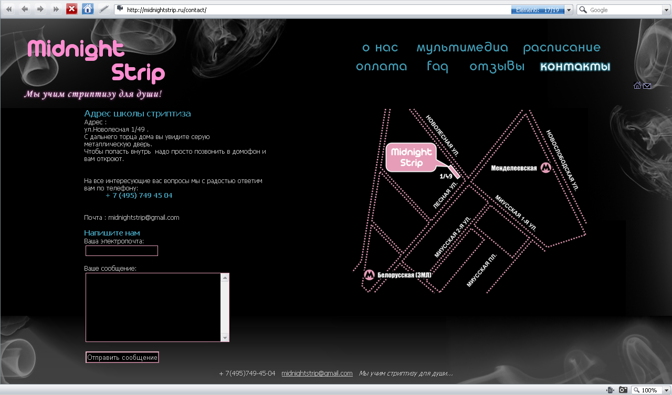Click the 'Менделеевская' label on the map
Viewport: 672px width, 395px height.
514,168
